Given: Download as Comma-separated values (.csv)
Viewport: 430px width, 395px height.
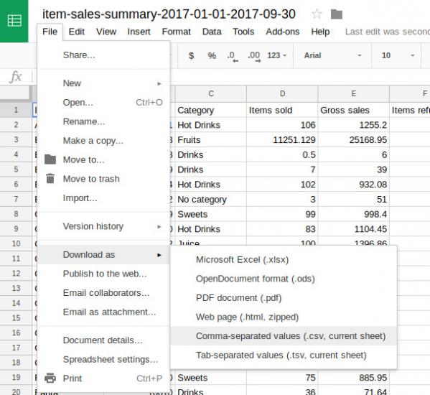Looking at the screenshot, I should [x=284, y=336].
